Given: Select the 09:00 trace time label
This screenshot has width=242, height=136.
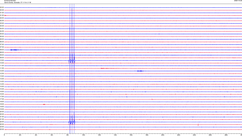Looking at the screenshot, I should pos(2,55).
